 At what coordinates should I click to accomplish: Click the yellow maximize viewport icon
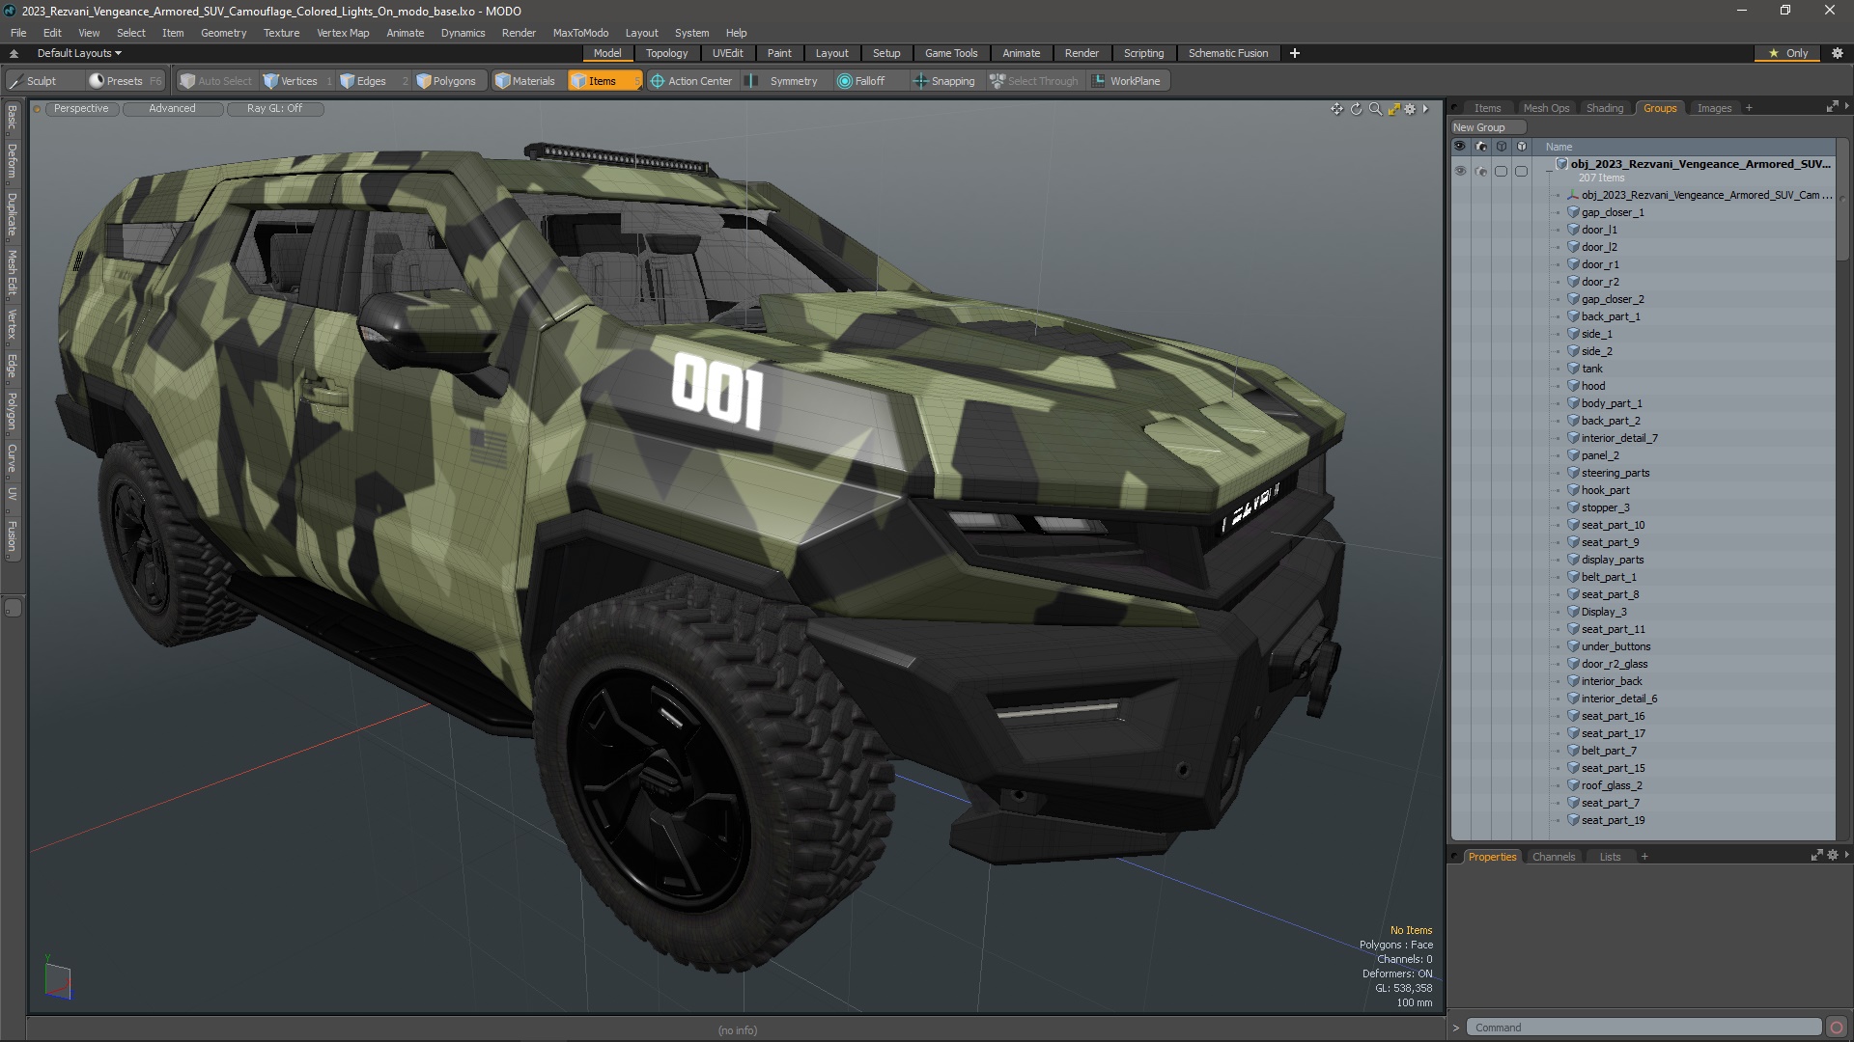click(x=1393, y=109)
